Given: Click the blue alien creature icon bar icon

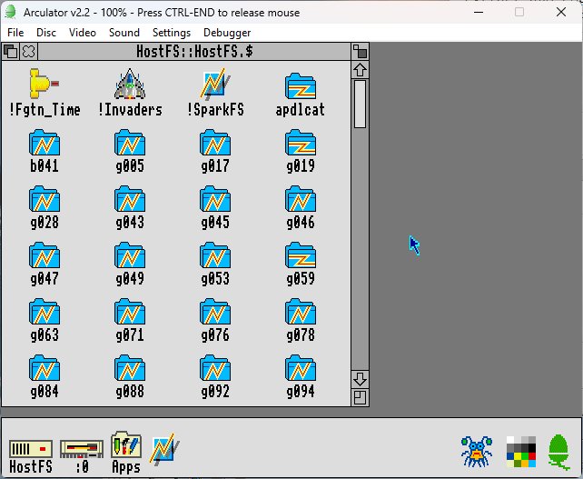Looking at the screenshot, I should pyautogui.click(x=477, y=452).
